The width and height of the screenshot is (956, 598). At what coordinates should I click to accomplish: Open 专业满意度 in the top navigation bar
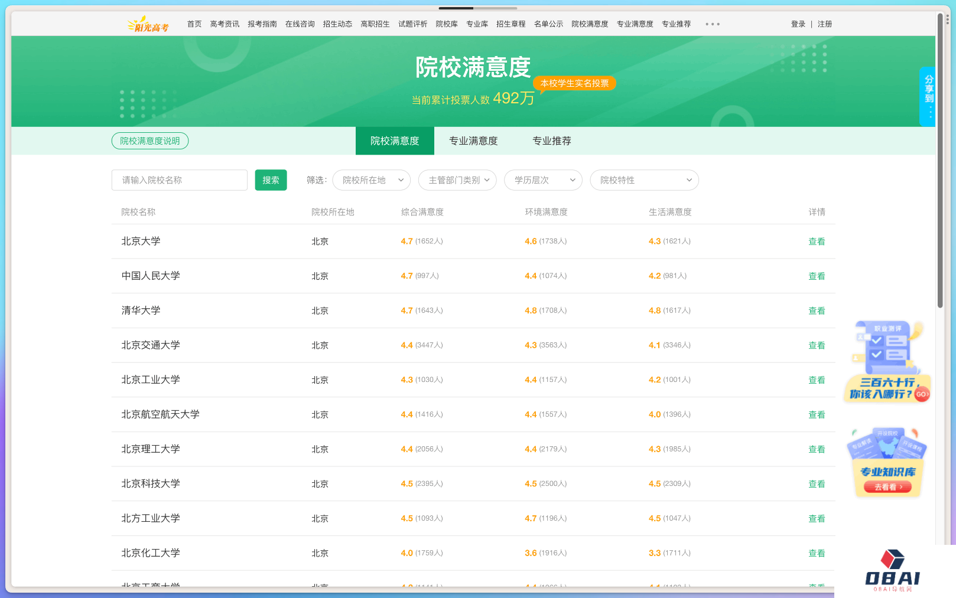point(635,24)
